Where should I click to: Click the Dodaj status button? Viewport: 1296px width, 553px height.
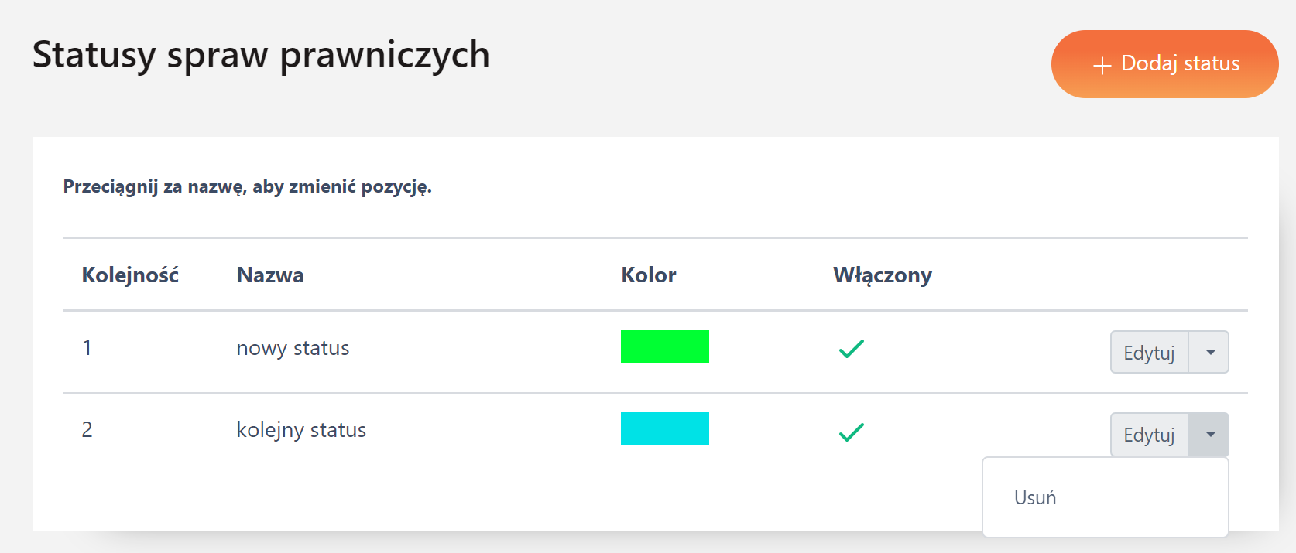[x=1164, y=64]
